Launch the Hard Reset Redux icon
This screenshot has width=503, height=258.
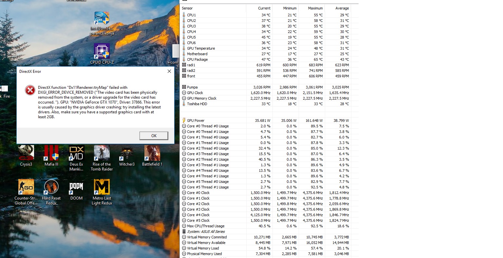coord(51,192)
